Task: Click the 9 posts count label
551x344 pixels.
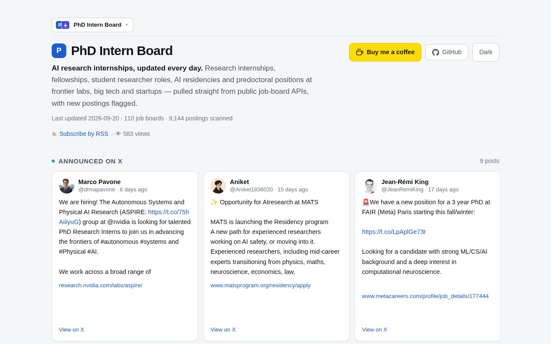Action: click(489, 161)
